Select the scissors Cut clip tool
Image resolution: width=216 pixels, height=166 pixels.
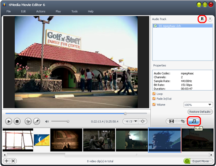28,121
